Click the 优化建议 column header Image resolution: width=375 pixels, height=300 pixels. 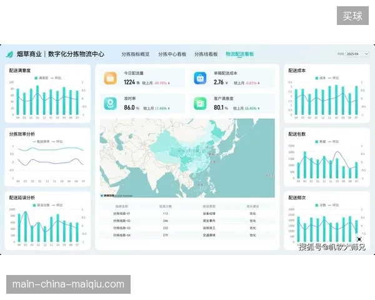click(252, 206)
